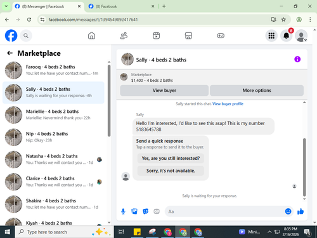Reload the page
Screen dimensions: 317x238
click(29, 20)
